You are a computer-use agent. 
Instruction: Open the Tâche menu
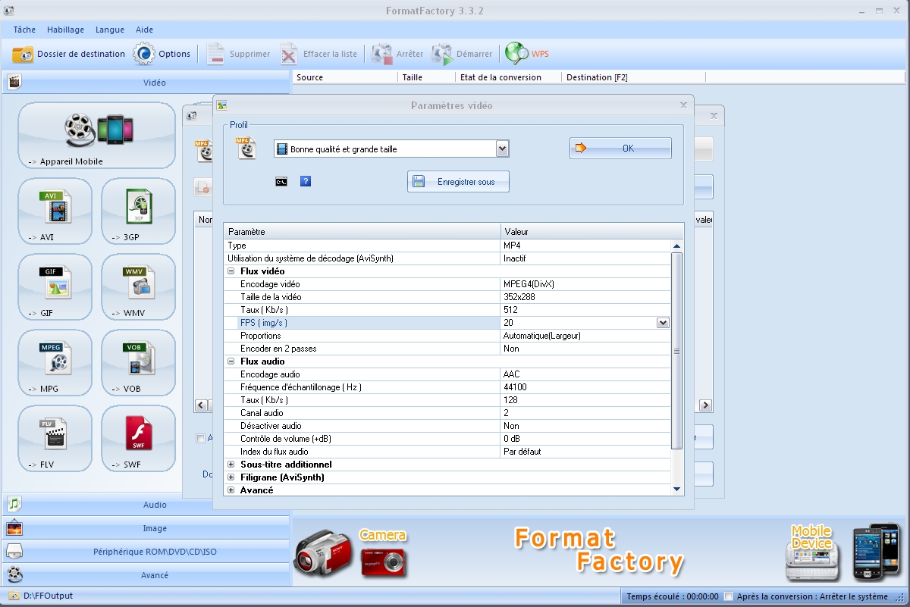[24, 30]
